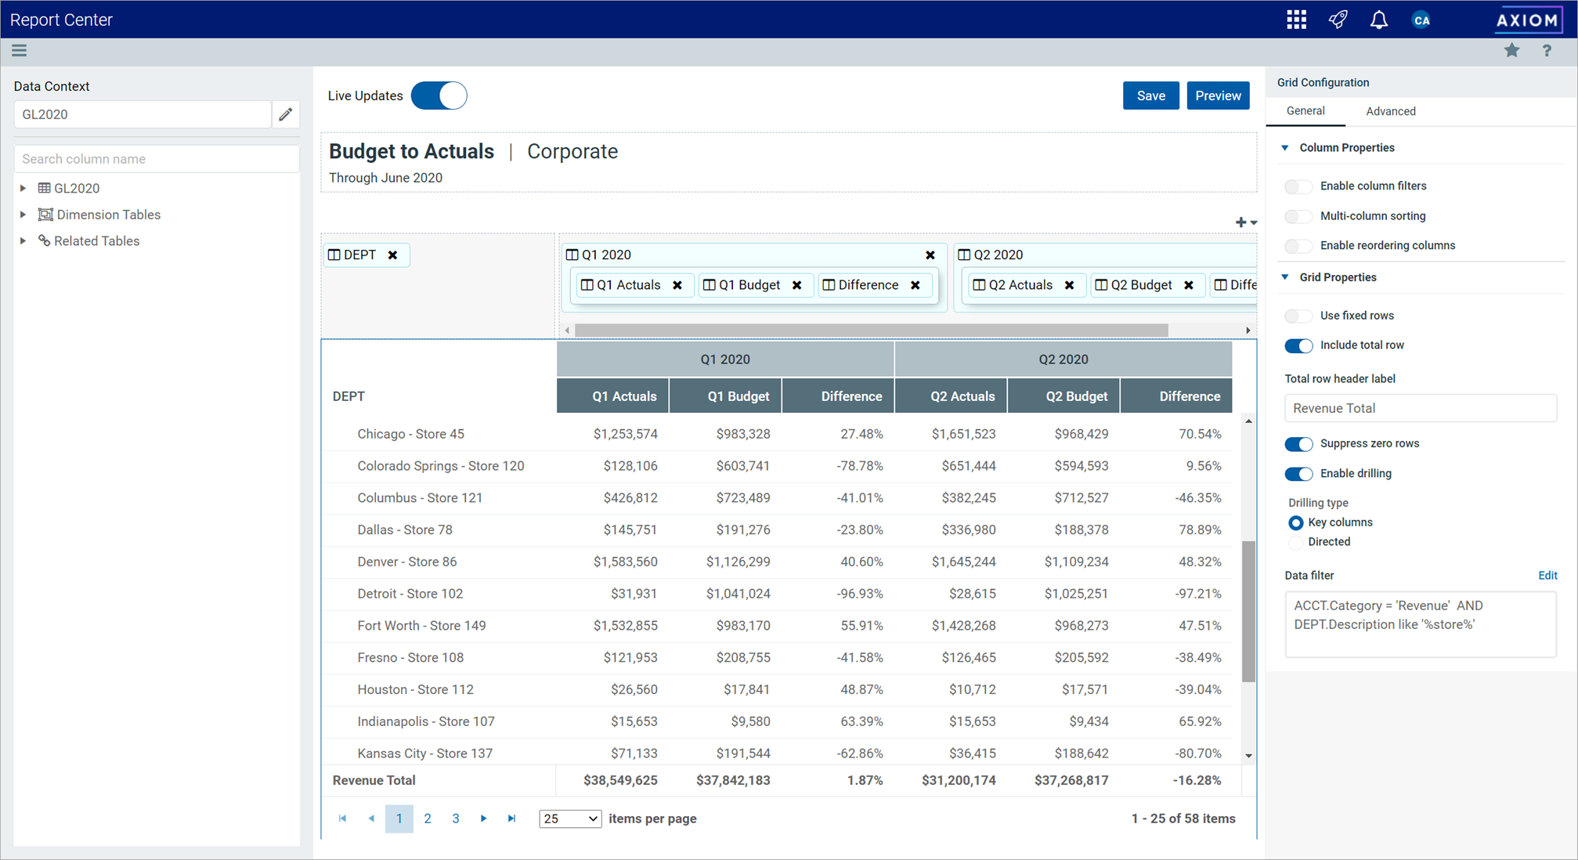This screenshot has height=860, width=1578.
Task: Click the Preview button
Action: pyautogui.click(x=1218, y=96)
